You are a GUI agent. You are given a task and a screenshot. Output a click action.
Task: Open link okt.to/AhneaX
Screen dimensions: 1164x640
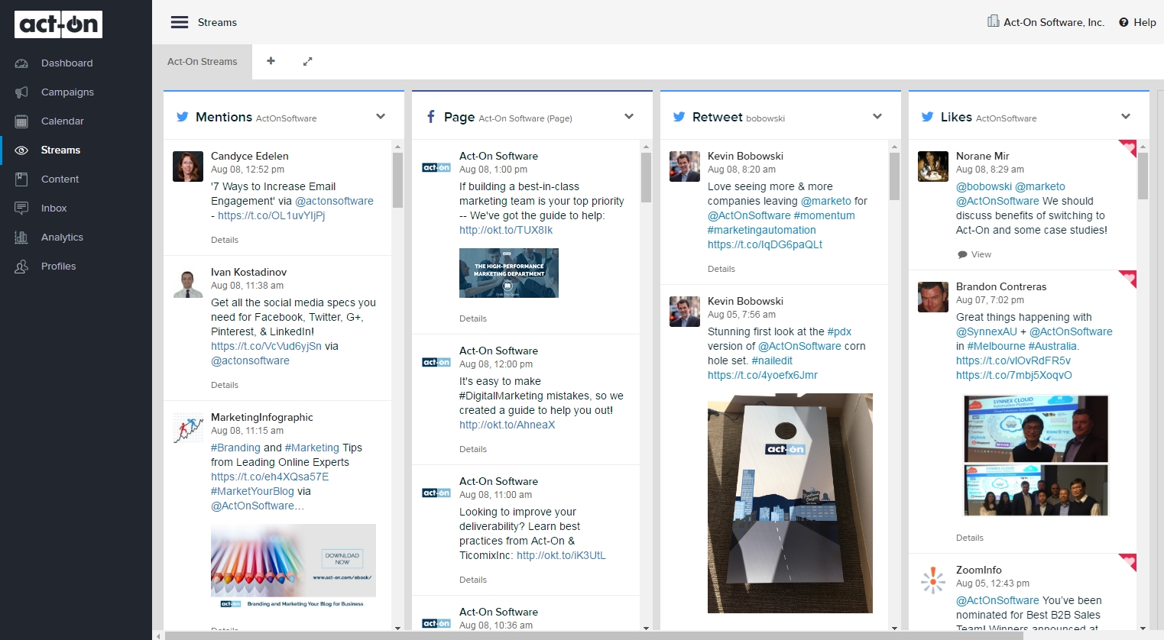tap(507, 425)
